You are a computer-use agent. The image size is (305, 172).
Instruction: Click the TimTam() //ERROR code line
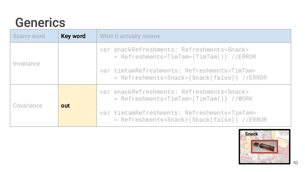pyautogui.click(x=185, y=56)
